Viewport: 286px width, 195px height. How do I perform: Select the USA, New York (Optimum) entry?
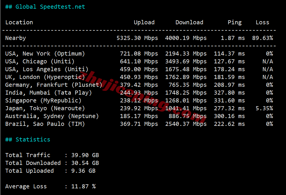click(x=45, y=54)
